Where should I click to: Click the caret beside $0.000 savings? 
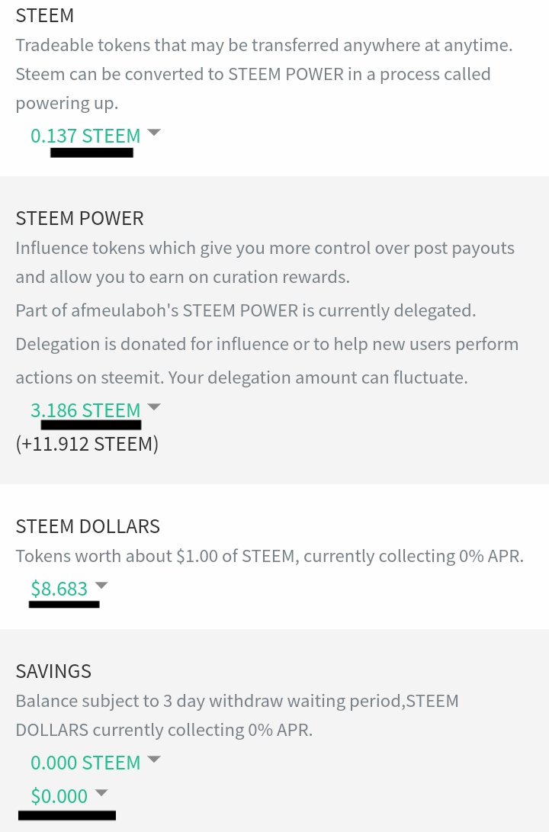(x=101, y=793)
